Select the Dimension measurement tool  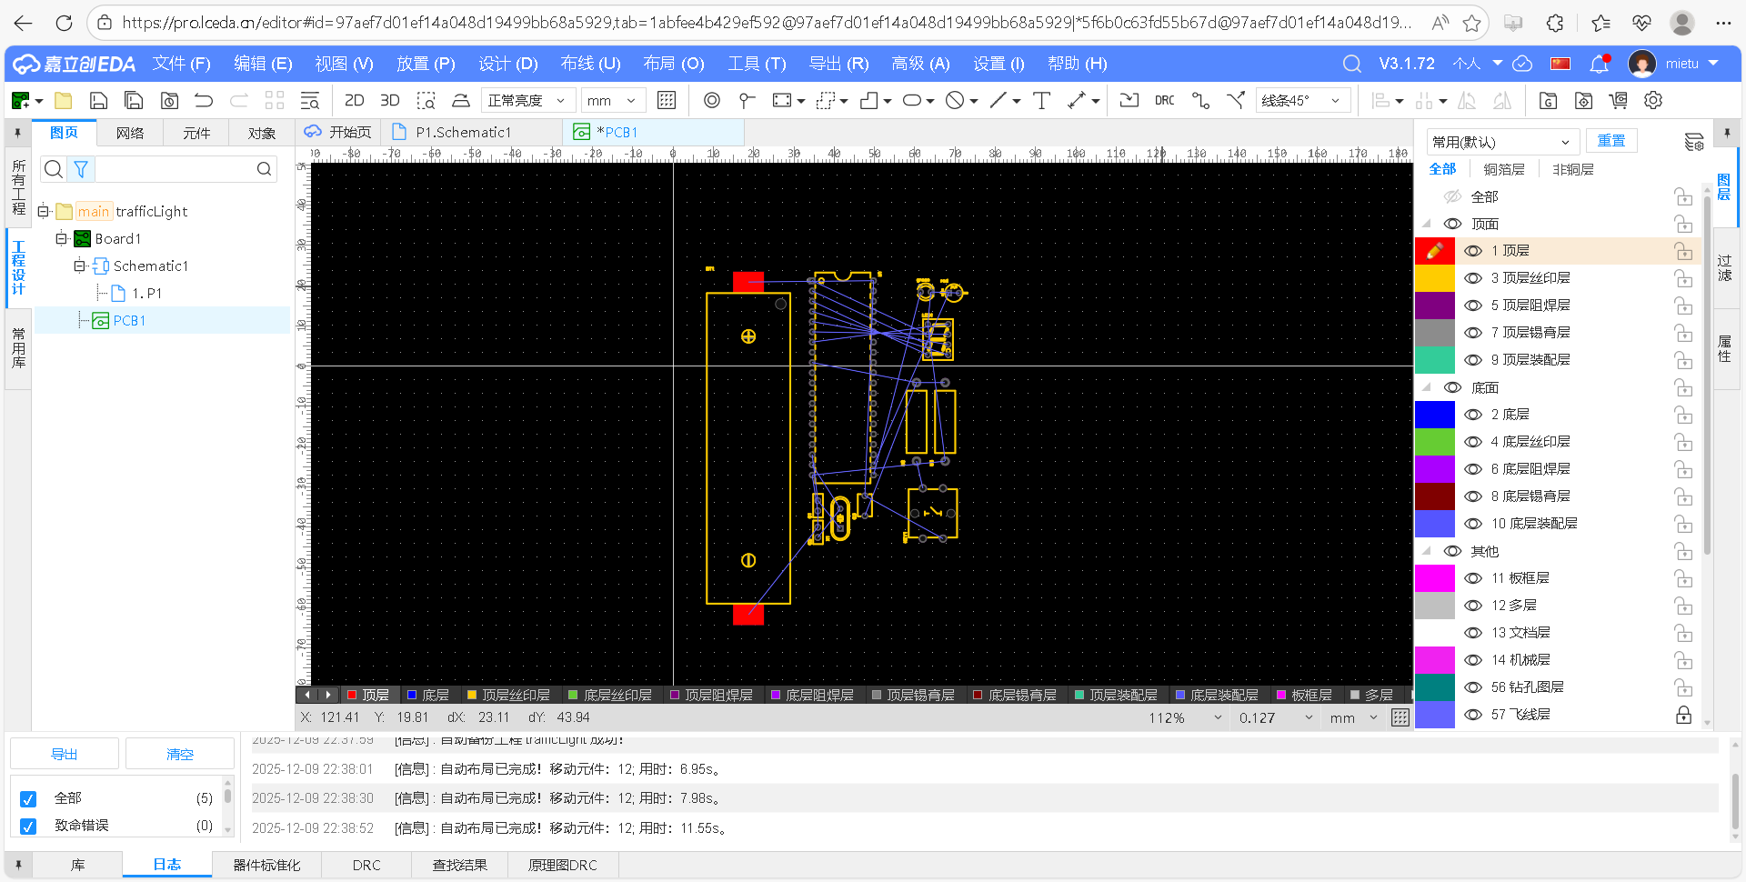[x=1077, y=100]
